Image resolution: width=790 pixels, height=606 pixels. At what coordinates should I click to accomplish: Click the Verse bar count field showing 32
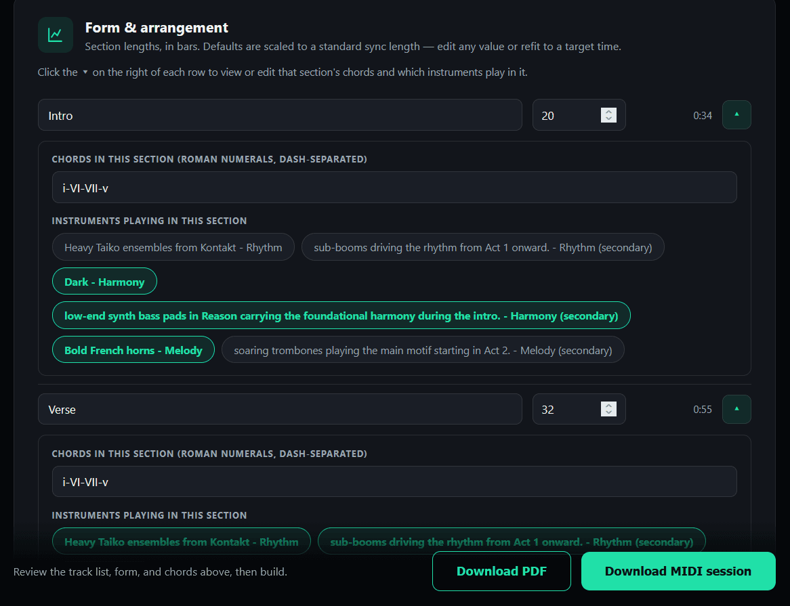click(579, 409)
